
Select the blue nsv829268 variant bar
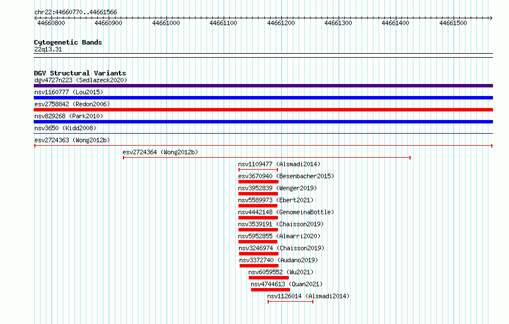[263, 122]
